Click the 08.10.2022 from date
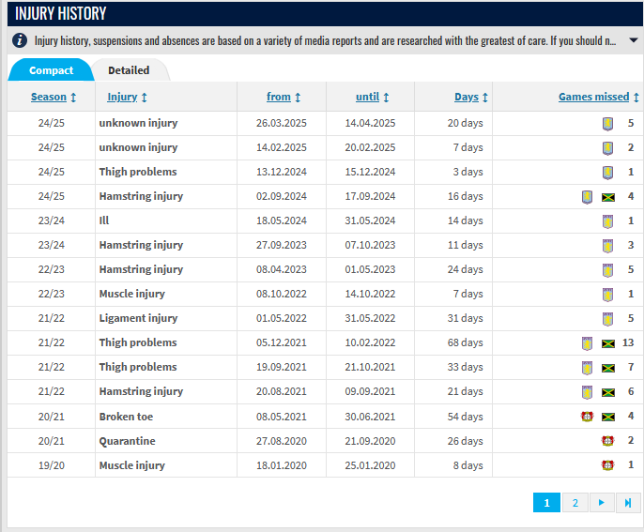The width and height of the screenshot is (644, 532). pyautogui.click(x=282, y=294)
